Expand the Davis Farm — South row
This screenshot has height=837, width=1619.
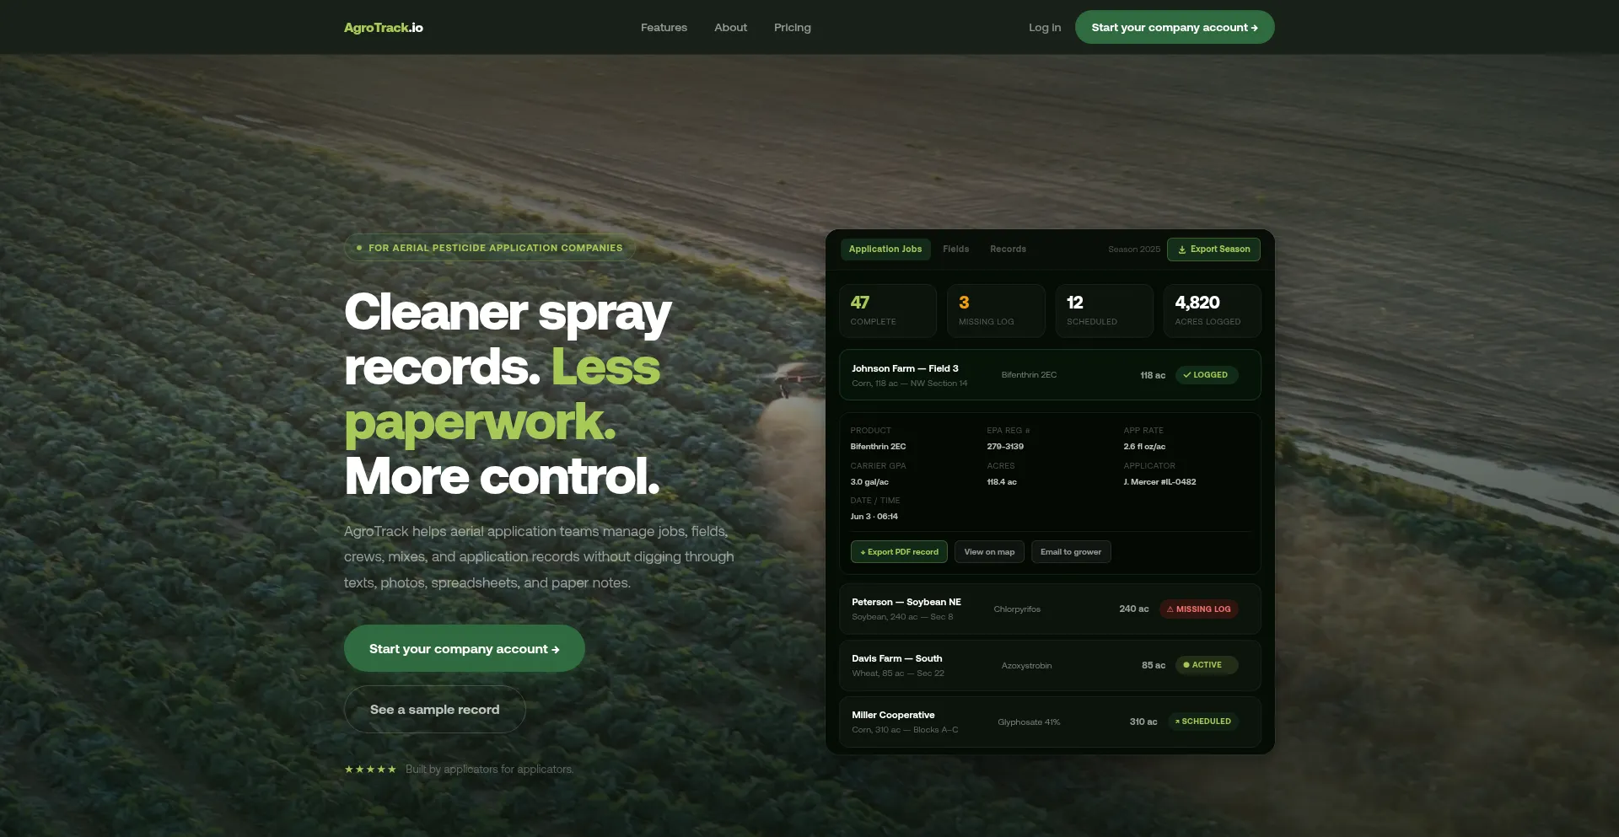pos(1050,665)
